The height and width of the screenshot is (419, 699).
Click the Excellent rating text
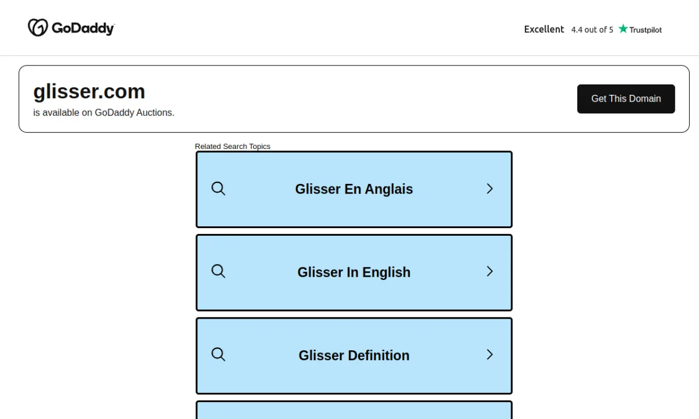click(x=544, y=29)
